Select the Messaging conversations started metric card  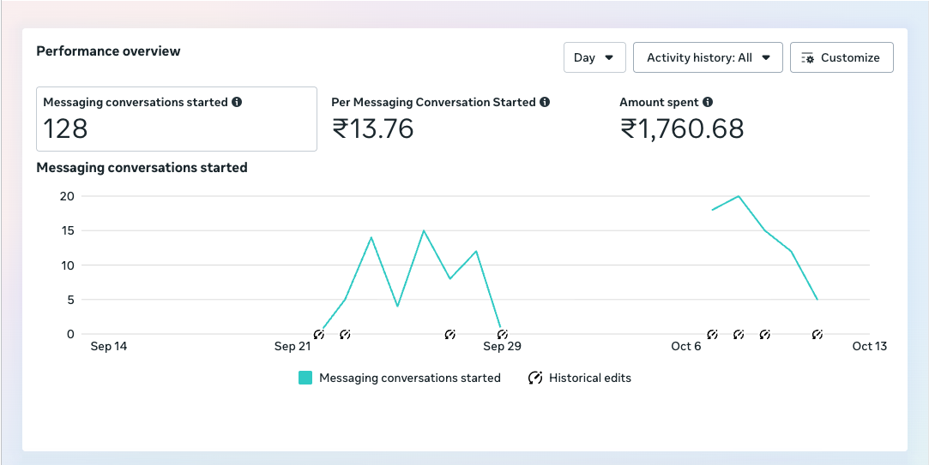click(176, 118)
